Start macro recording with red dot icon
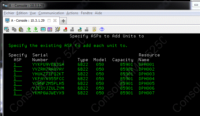Image resolution: width=200 pixels, height=116 pixels. pos(65,29)
